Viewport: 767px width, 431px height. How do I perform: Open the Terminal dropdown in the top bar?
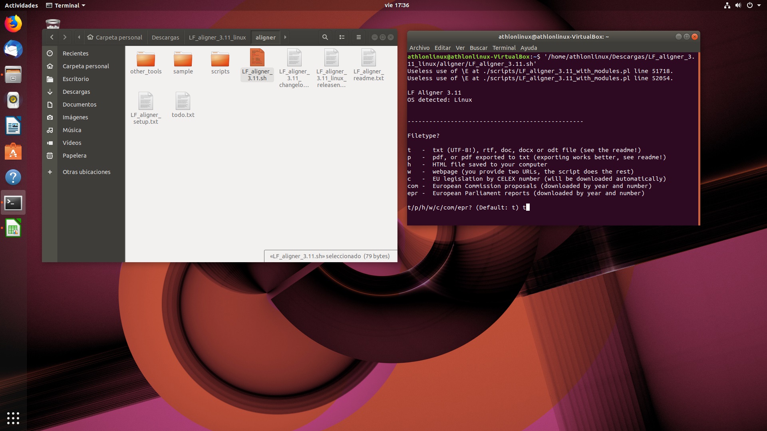pos(65,5)
